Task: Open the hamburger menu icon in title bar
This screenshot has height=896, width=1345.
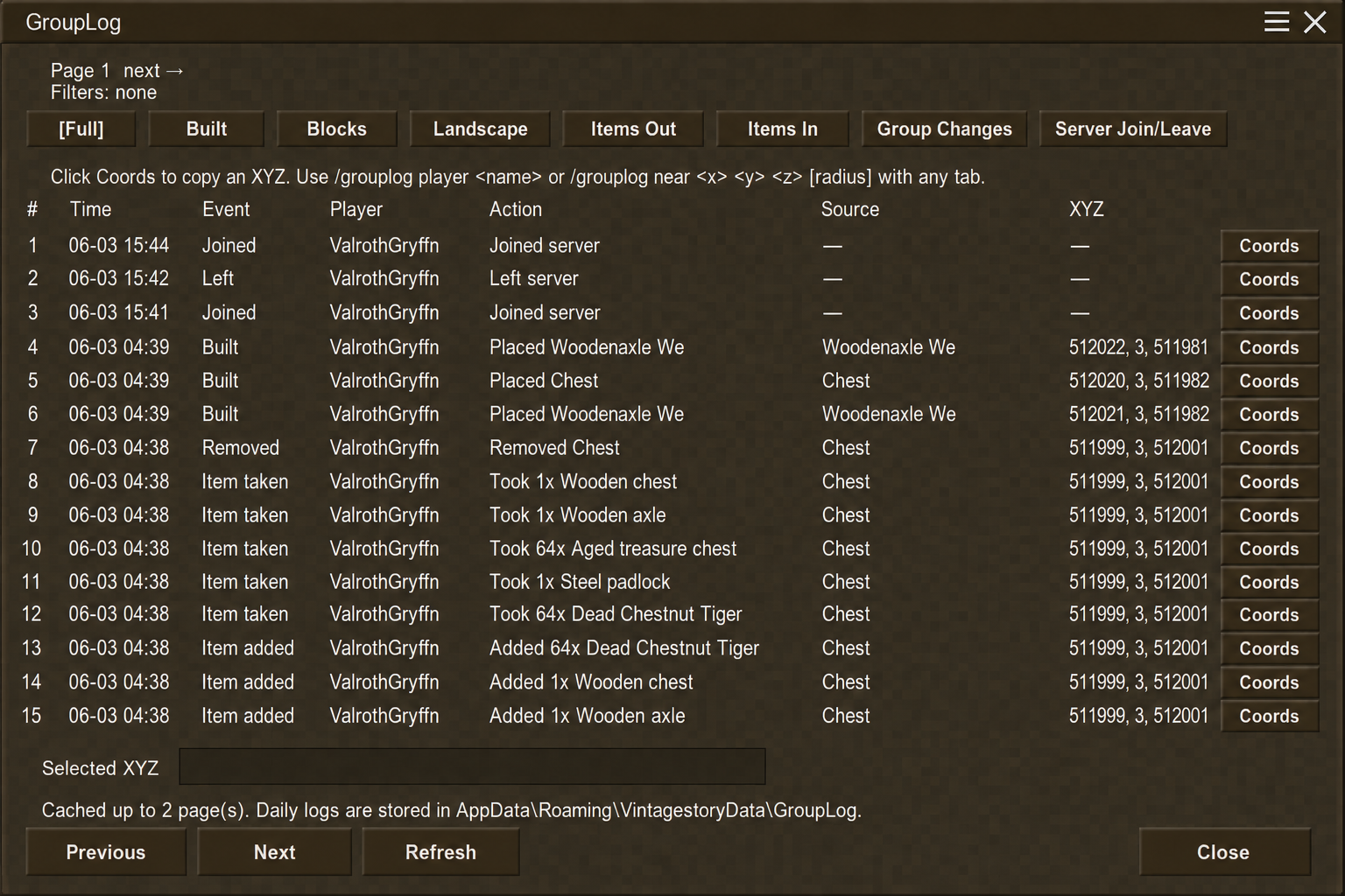Action: point(1276,22)
